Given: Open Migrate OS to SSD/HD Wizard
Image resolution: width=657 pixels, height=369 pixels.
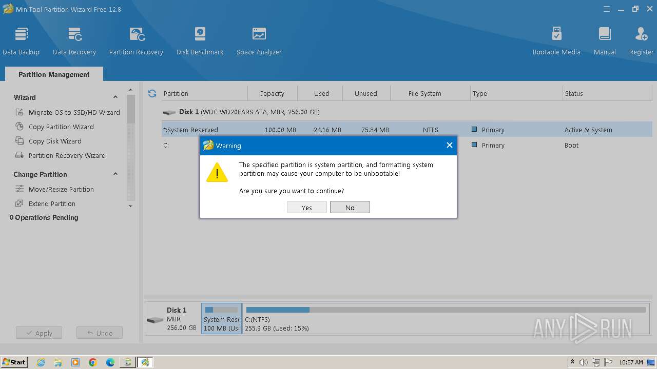Looking at the screenshot, I should 68,112.
